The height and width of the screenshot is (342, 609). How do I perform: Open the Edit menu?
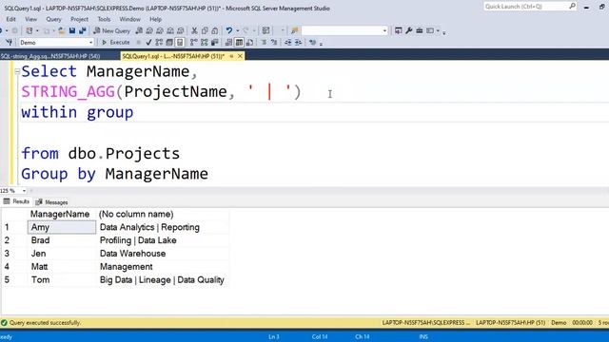[x=10, y=19]
